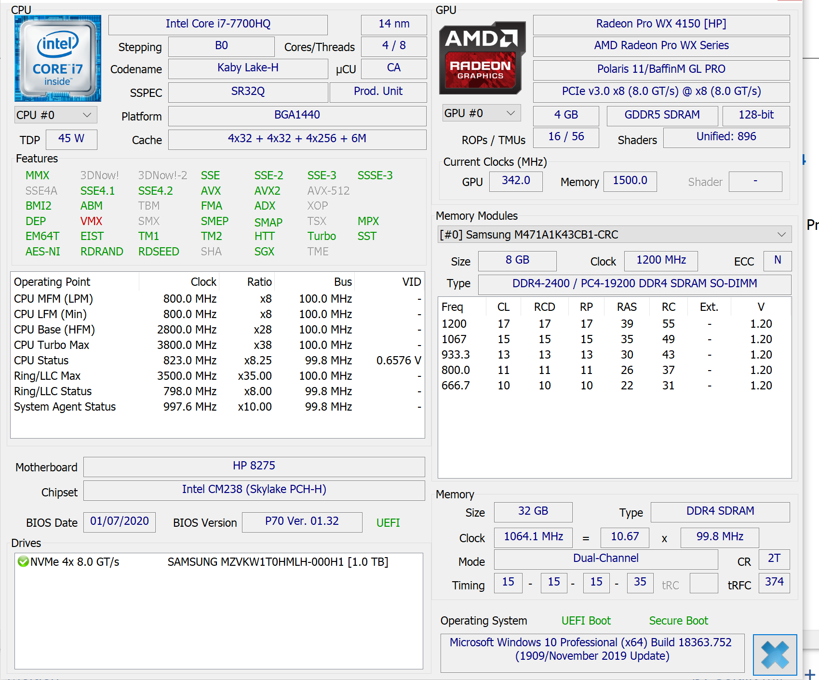Click the BGA1440 platform field
The image size is (819, 680).
tap(297, 115)
